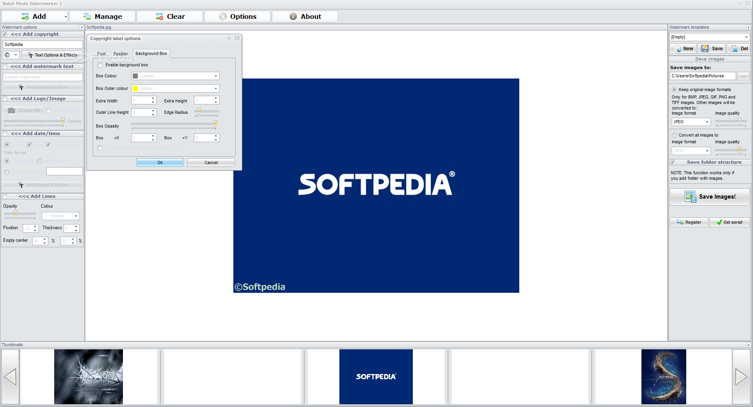Viewport: 753px width, 407px height.
Task: Click the Save template button
Action: (x=712, y=49)
